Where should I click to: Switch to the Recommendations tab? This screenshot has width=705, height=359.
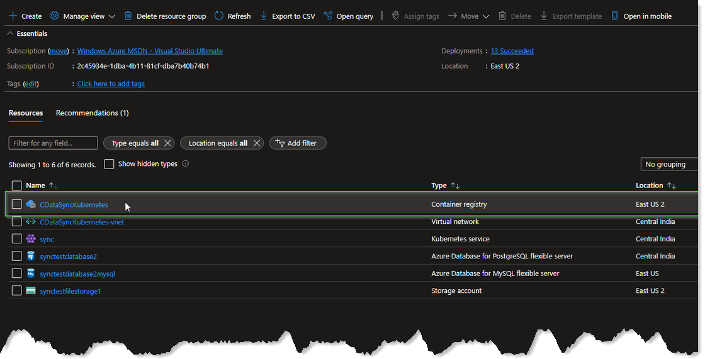coord(92,113)
